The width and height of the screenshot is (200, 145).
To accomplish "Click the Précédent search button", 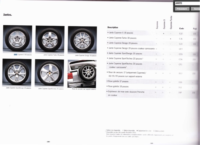I will click(x=182, y=9).
